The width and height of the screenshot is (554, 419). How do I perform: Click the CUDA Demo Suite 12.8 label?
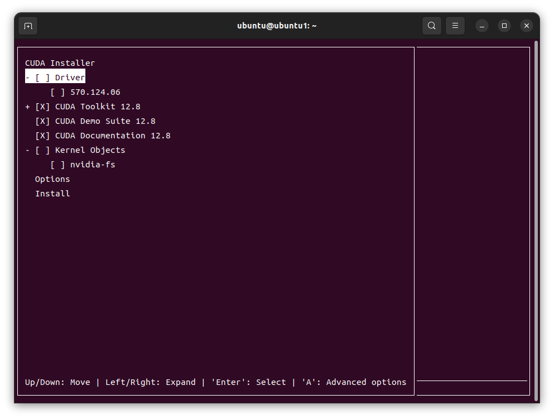[x=105, y=121]
